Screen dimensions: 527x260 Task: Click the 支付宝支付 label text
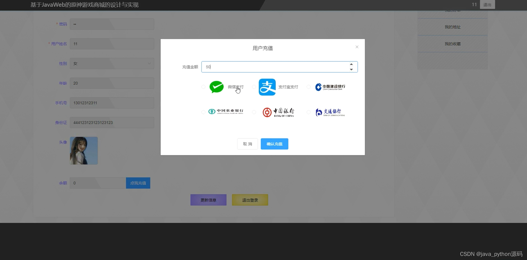pos(288,87)
